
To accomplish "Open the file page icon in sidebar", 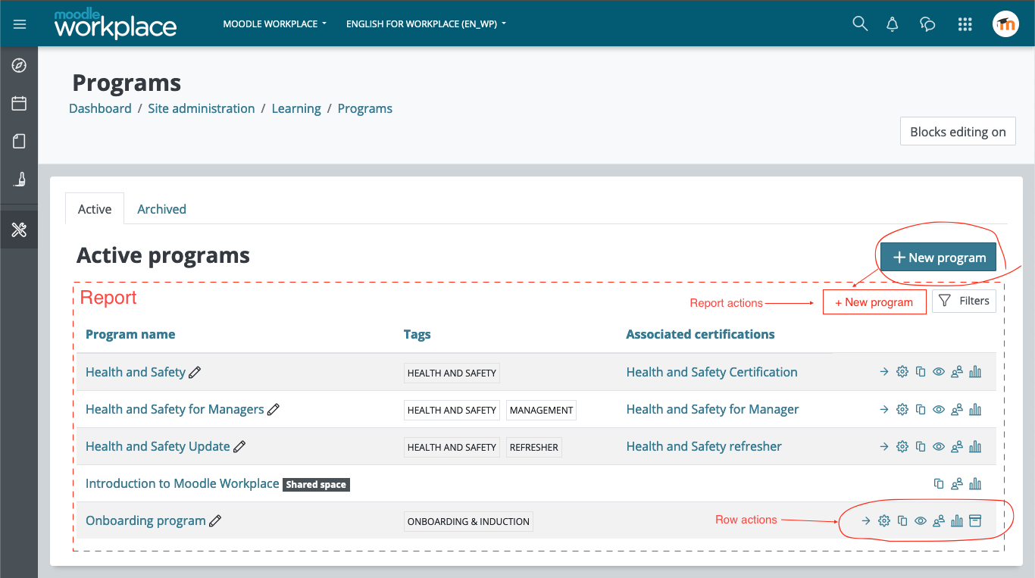I will 19,142.
